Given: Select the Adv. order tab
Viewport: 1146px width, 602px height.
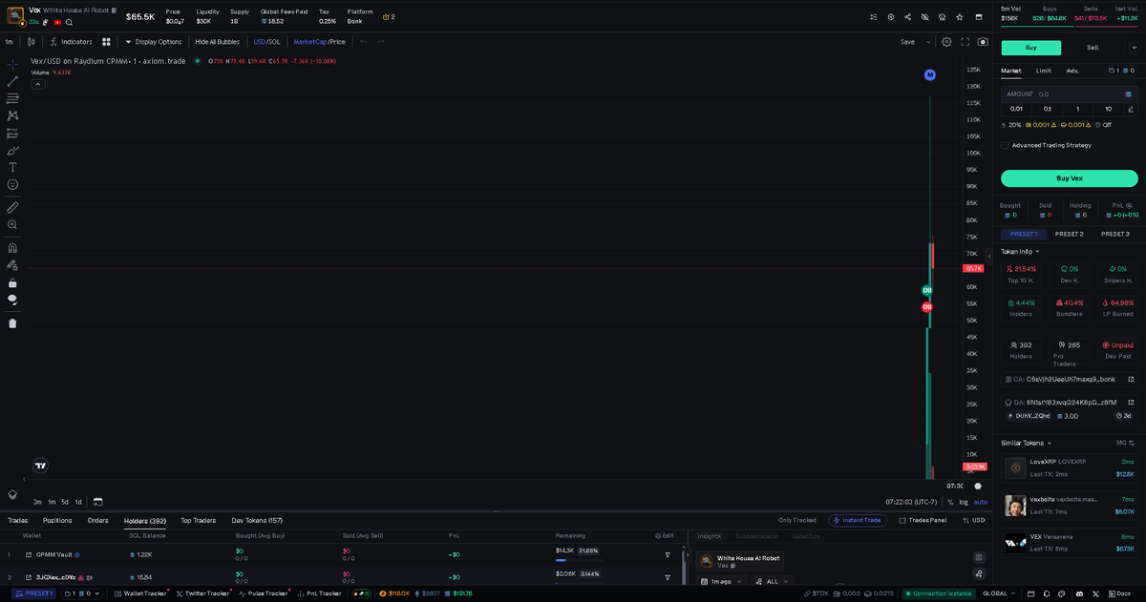Looking at the screenshot, I should click(x=1072, y=71).
